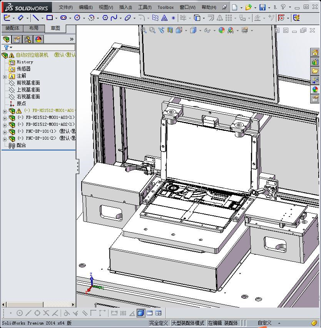Open the DisplayManager color ball tab
The image size is (321, 328).
point(38,39)
